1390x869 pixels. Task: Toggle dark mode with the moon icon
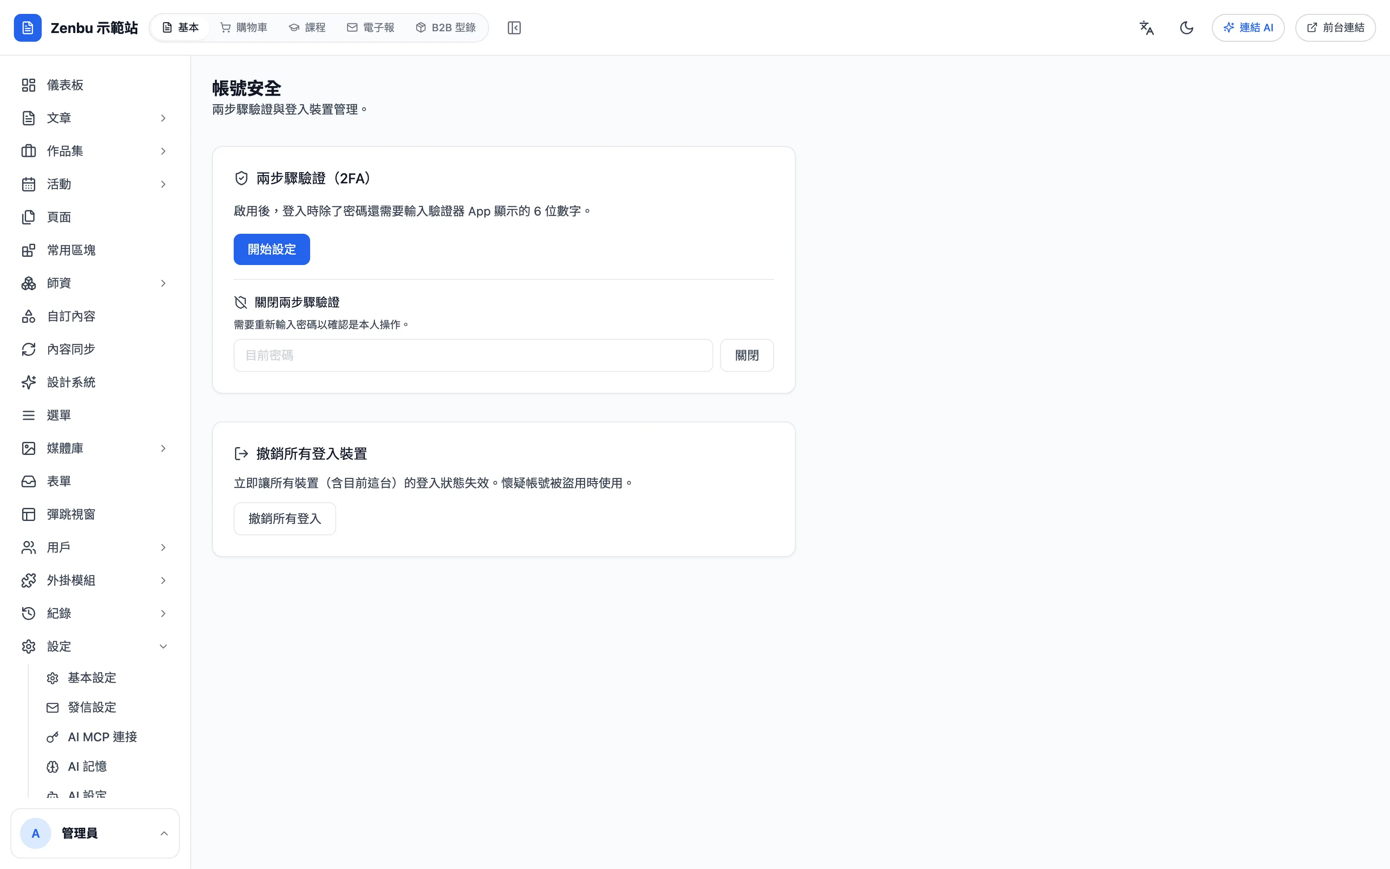pyautogui.click(x=1187, y=27)
